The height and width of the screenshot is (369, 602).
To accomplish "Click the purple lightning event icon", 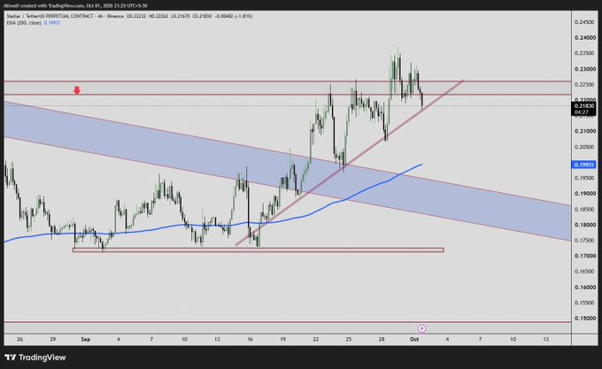I will click(x=422, y=328).
